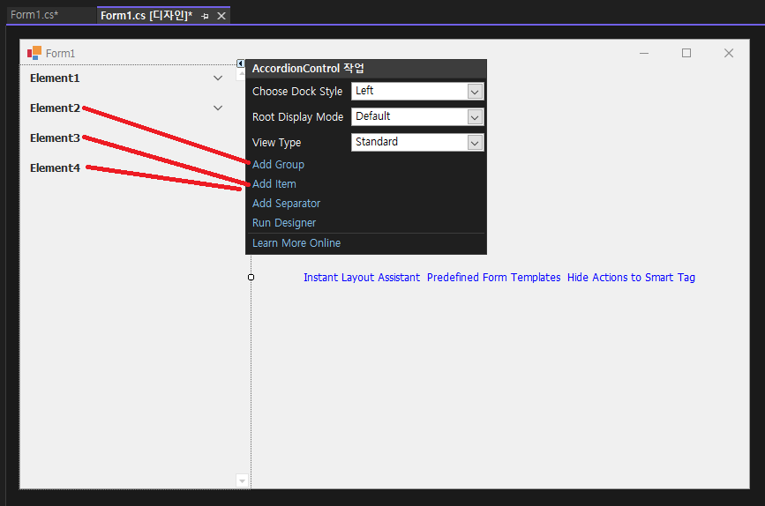The height and width of the screenshot is (506, 765).
Task: Click the accordion's right-edge resize handle
Action: pyautogui.click(x=251, y=278)
